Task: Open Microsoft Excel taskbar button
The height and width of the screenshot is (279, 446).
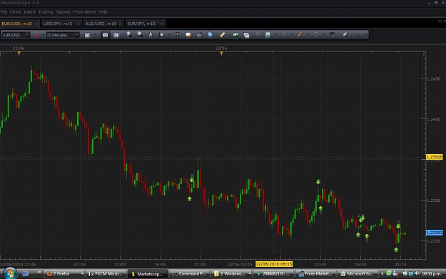Action: click(x=358, y=274)
